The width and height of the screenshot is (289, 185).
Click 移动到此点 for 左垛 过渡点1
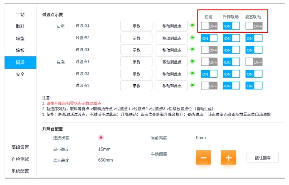[x=172, y=26]
